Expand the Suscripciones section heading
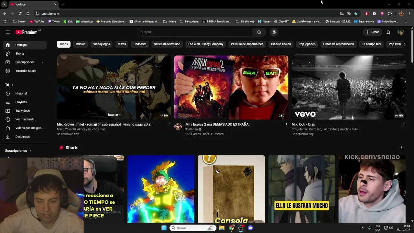Viewport: 414px width, 233px height. (18, 151)
